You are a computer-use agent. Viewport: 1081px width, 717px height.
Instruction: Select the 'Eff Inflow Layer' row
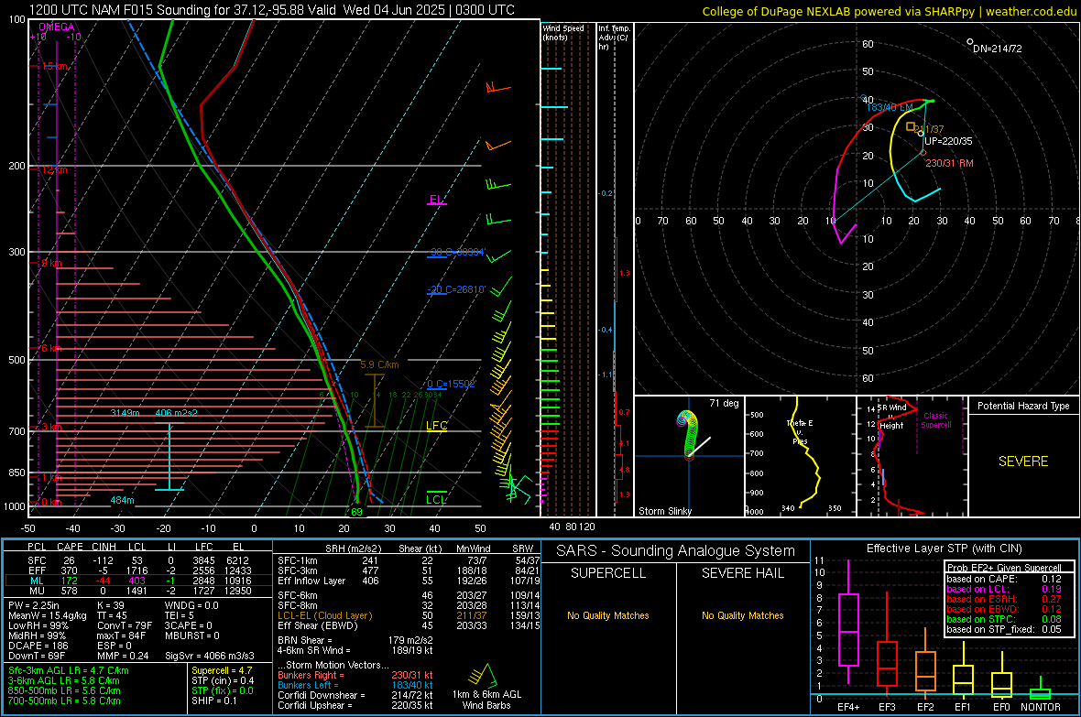coord(409,581)
